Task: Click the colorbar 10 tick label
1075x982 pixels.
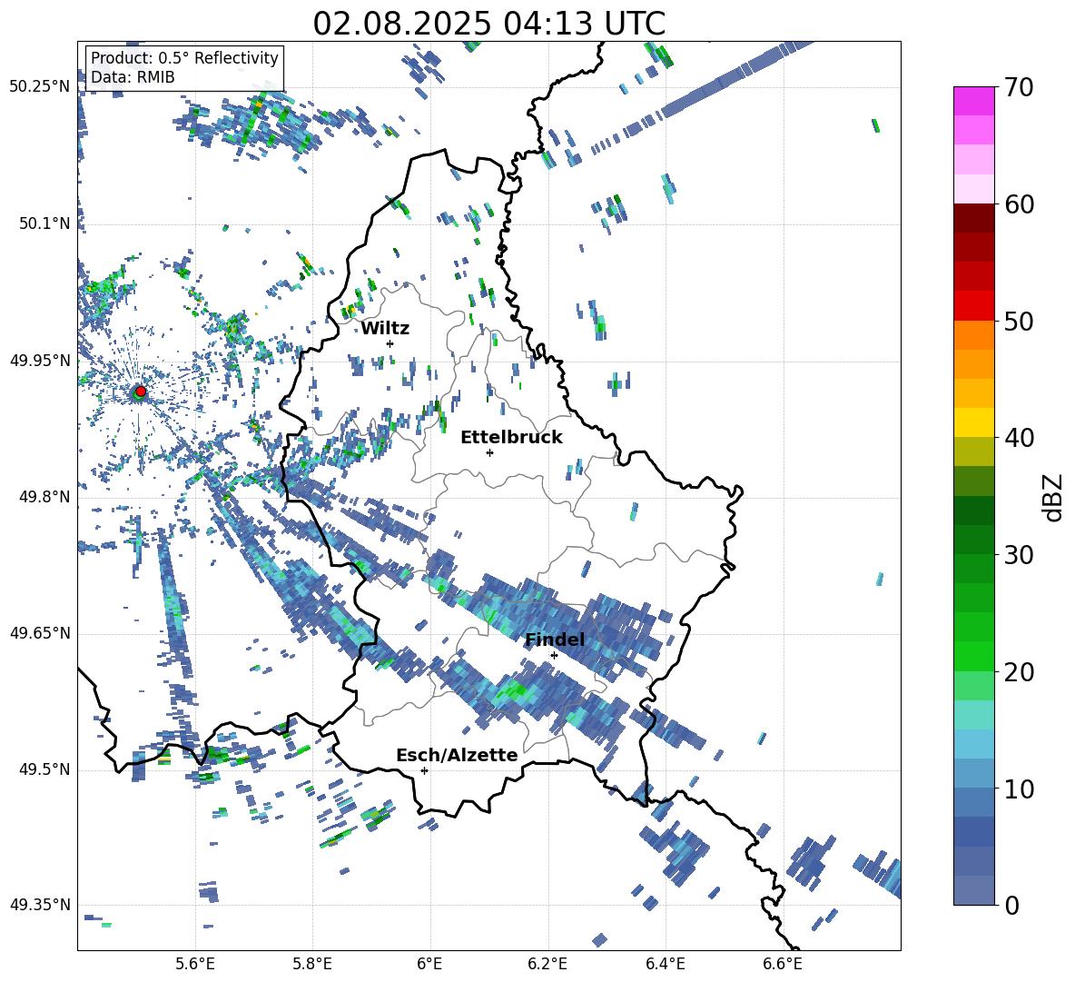Action: (x=1018, y=789)
